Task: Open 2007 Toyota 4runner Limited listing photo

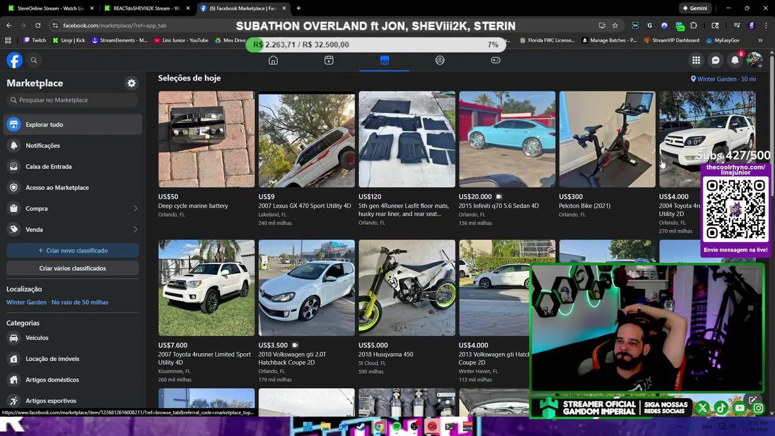Action: 206,288
